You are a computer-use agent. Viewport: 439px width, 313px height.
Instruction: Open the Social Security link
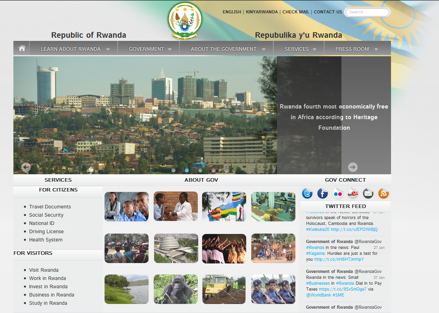(x=46, y=215)
